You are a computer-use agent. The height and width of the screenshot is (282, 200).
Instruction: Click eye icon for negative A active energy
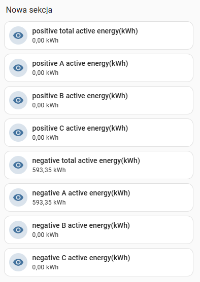coord(18,197)
